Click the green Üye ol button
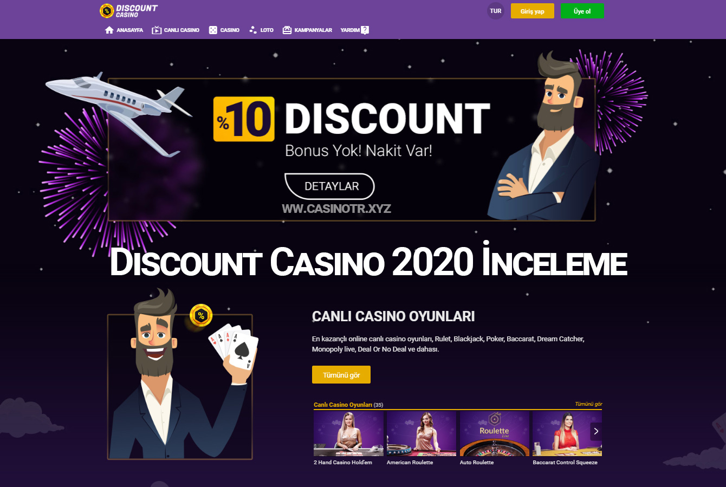Image resolution: width=726 pixels, height=487 pixels. click(582, 11)
